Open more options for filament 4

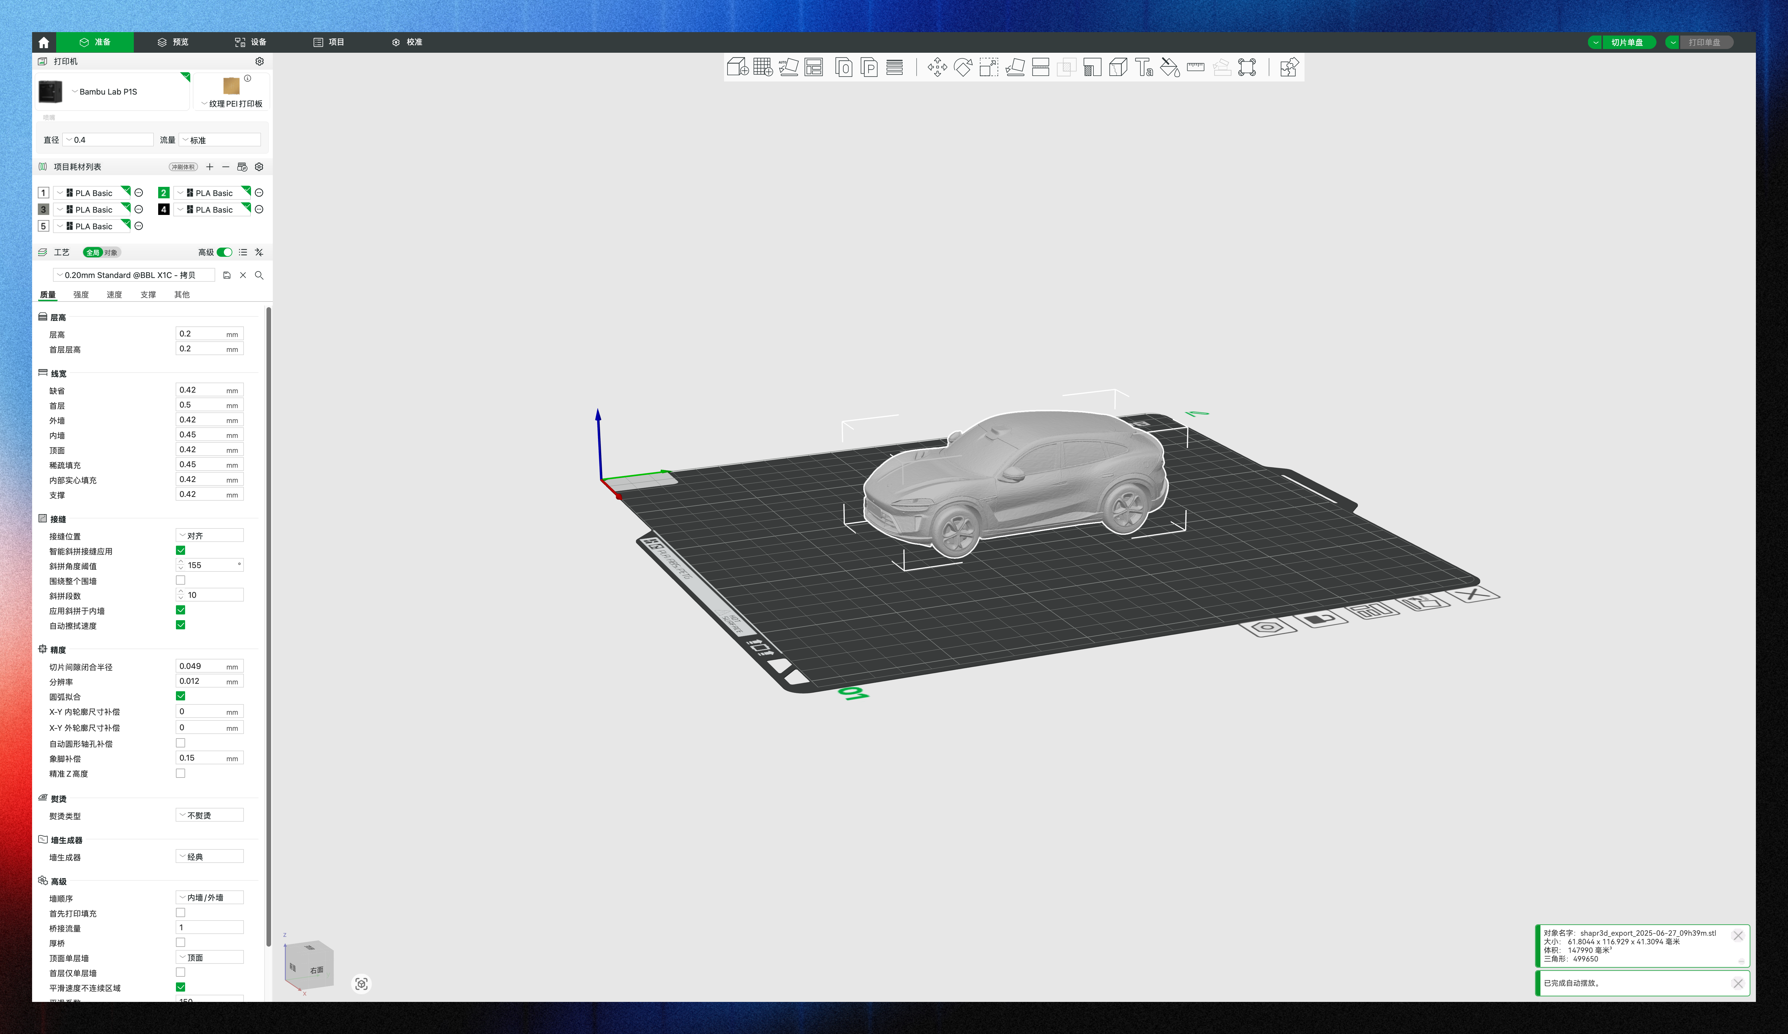coord(259,209)
